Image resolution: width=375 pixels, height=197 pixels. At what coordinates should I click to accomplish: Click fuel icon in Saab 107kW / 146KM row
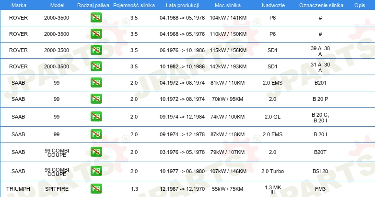tap(96, 171)
